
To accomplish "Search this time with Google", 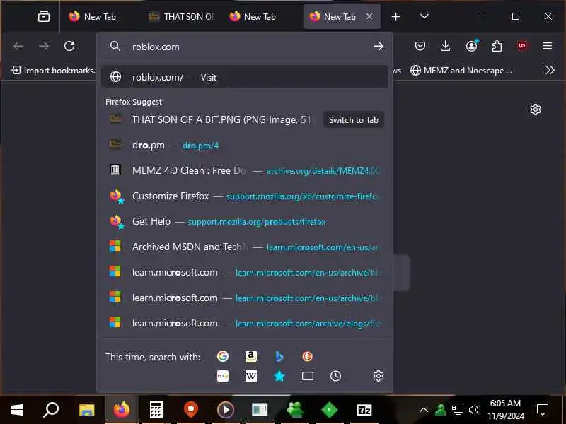I will click(223, 356).
